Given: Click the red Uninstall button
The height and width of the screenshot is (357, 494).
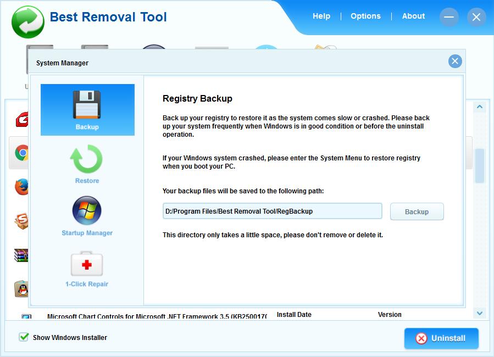Looking at the screenshot, I should 441,338.
